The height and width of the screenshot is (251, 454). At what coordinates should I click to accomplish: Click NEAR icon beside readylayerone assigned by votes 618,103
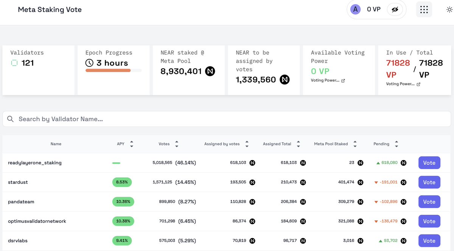point(252,163)
